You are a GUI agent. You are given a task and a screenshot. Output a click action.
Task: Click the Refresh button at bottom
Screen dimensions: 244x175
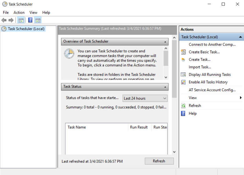pyautogui.click(x=159, y=161)
